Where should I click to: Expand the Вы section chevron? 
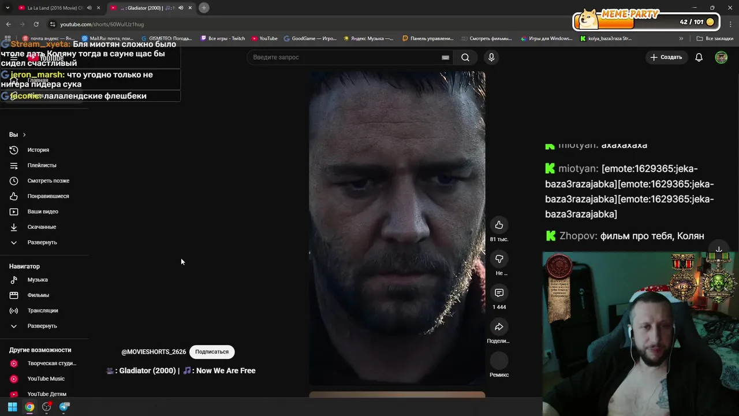24,135
